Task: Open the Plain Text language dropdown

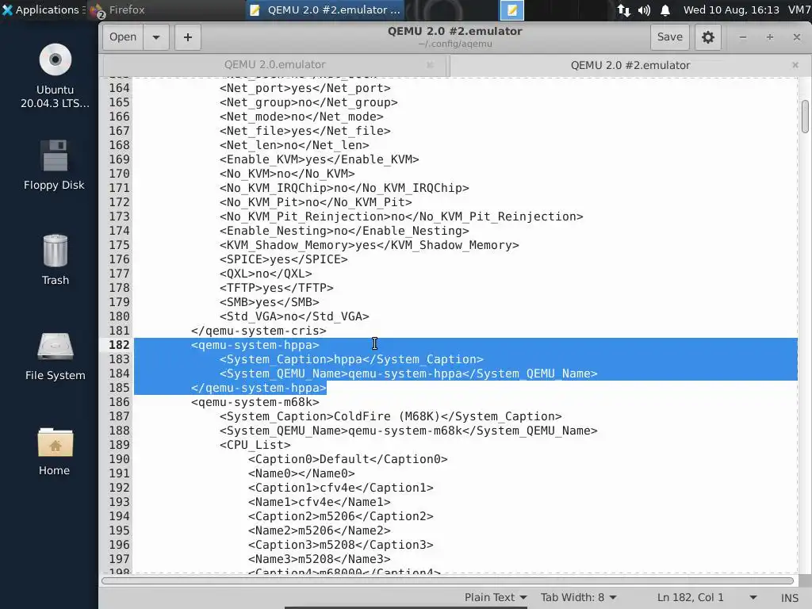Action: click(496, 597)
